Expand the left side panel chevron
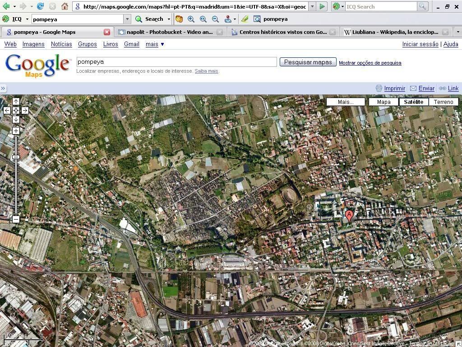The height and width of the screenshot is (347, 462). coord(3,89)
